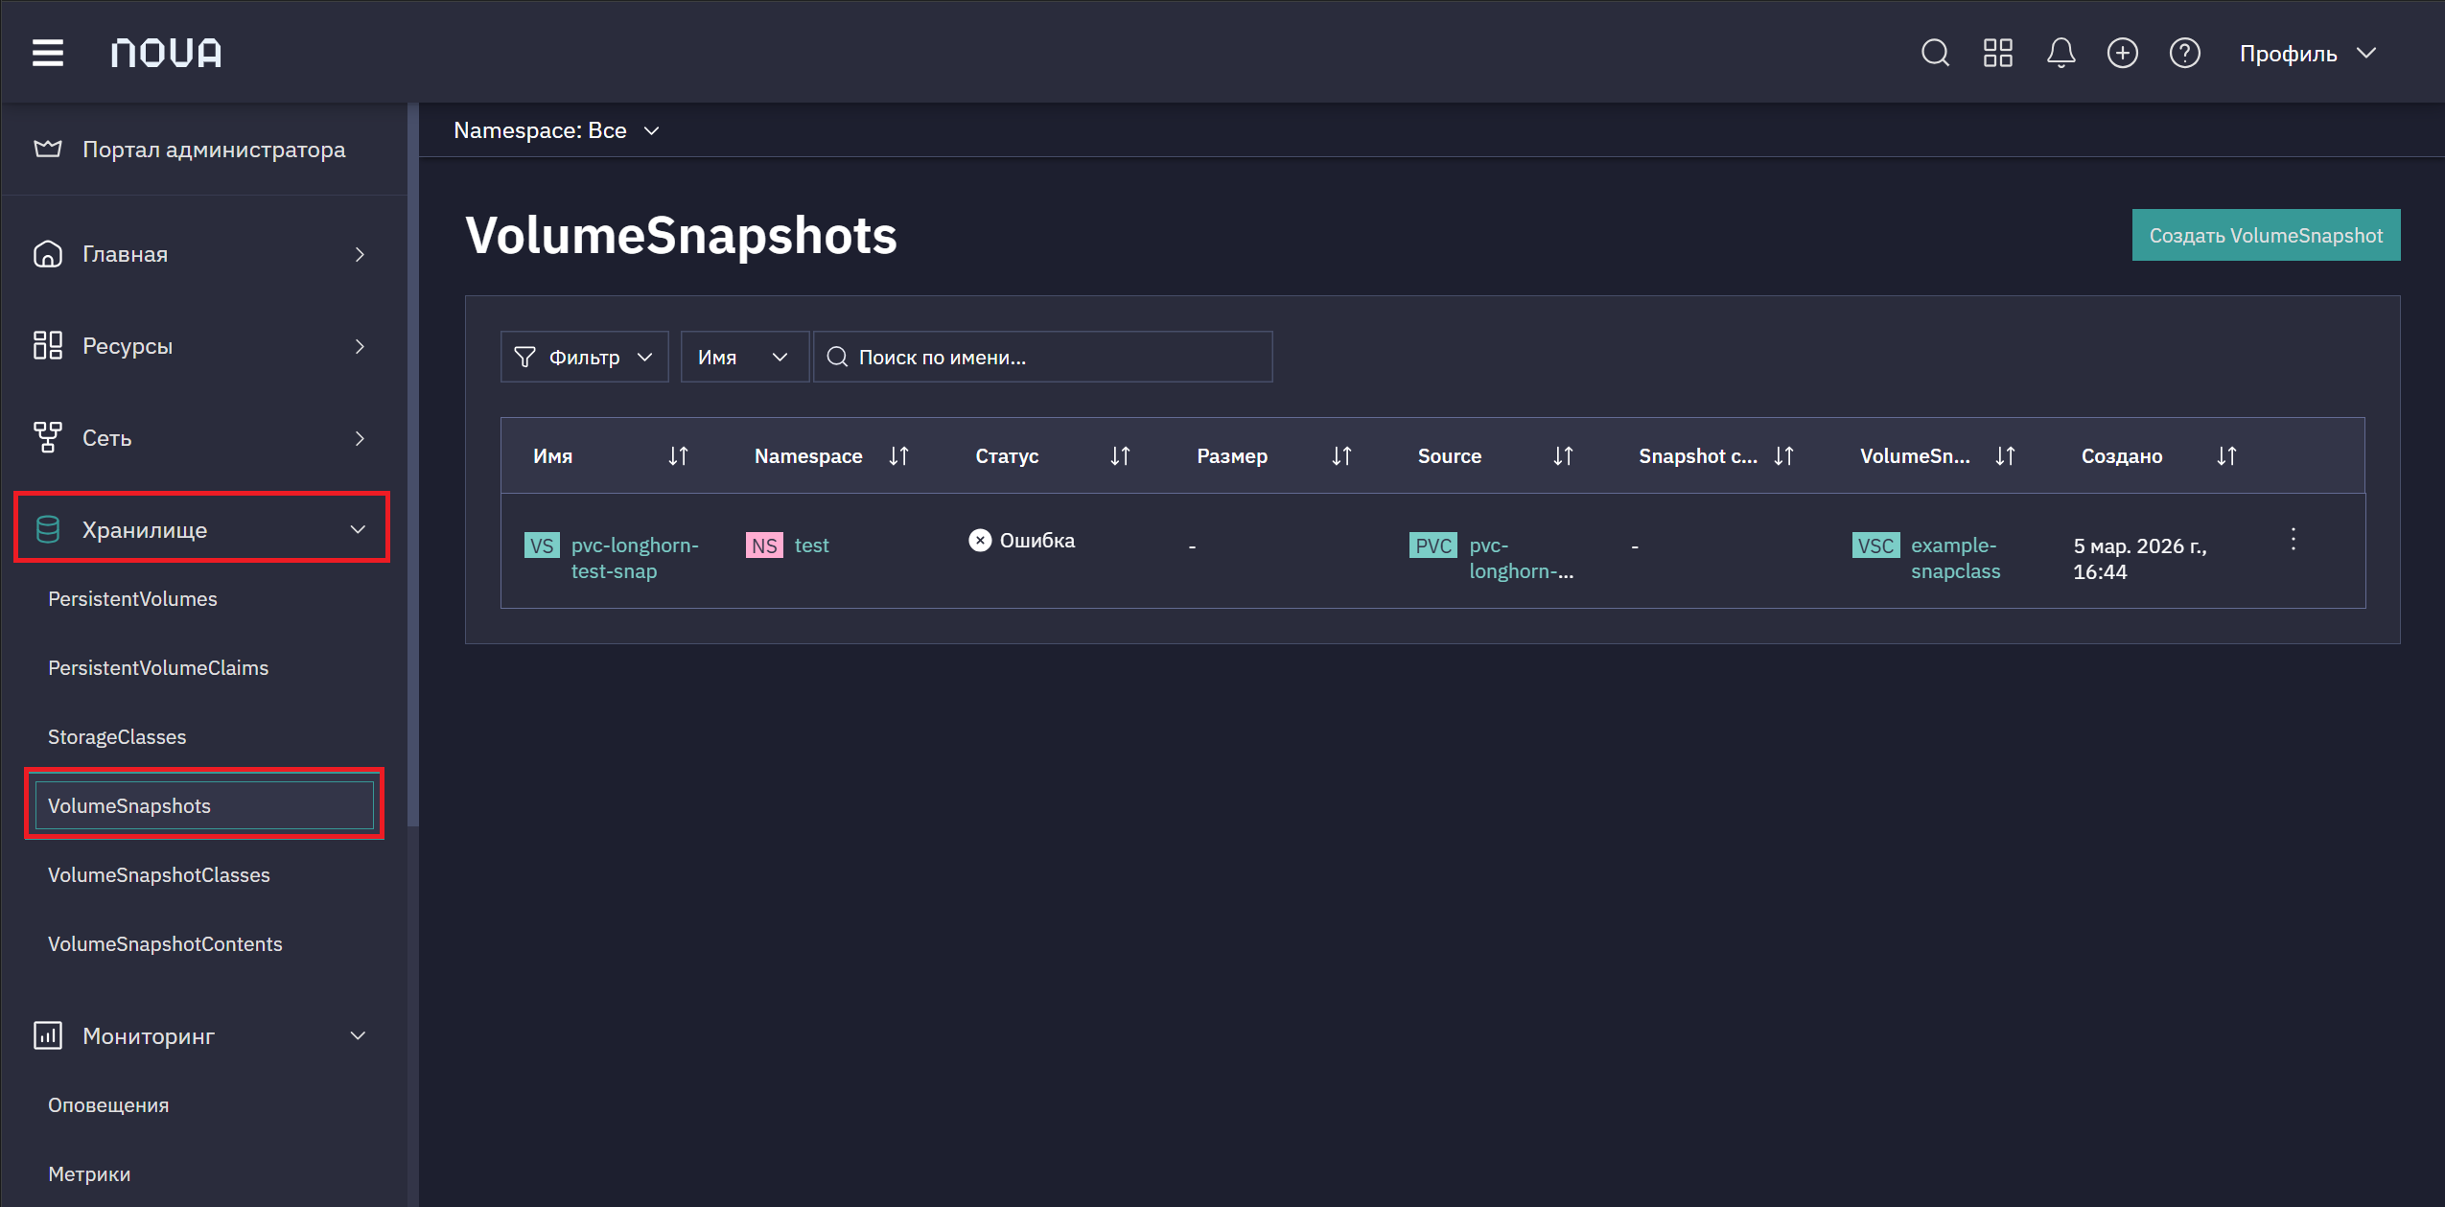Viewport: 2445px width, 1207px height.
Task: Open the Фильтр dropdown
Action: click(x=584, y=357)
